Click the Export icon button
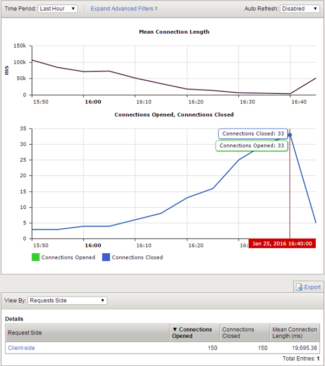Viewport: 325px width, 366px height. point(308,287)
